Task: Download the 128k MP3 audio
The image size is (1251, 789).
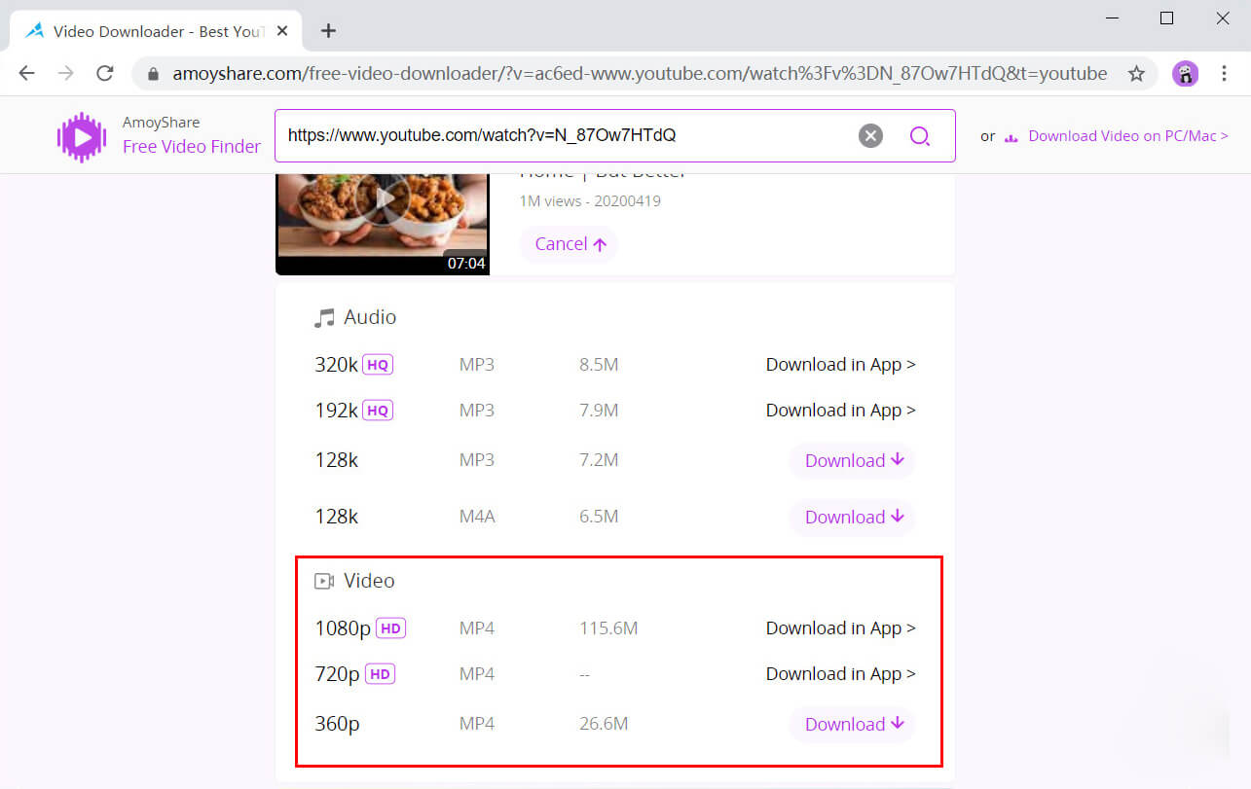Action: [853, 461]
